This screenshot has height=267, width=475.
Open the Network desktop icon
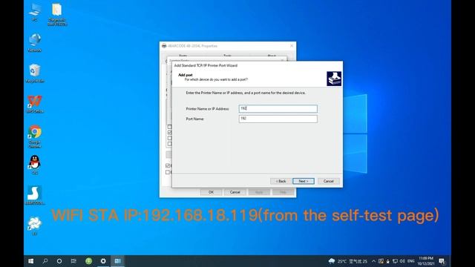(x=35, y=42)
